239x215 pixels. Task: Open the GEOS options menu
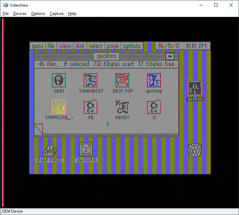coord(132,46)
